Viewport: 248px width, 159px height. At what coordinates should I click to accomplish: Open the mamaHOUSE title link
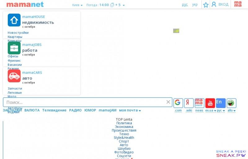click(x=33, y=17)
